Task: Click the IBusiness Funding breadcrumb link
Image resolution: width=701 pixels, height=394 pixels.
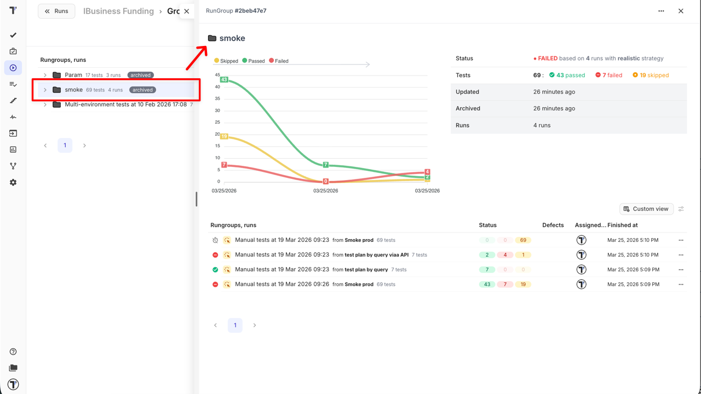Action: point(118,10)
